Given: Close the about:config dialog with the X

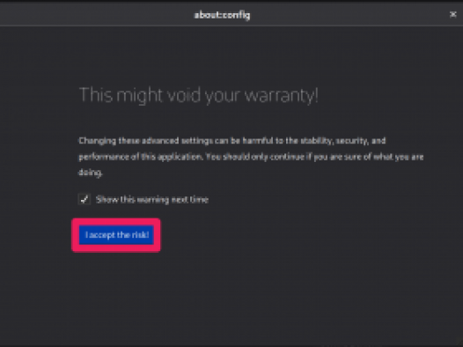Looking at the screenshot, I should (x=453, y=14).
